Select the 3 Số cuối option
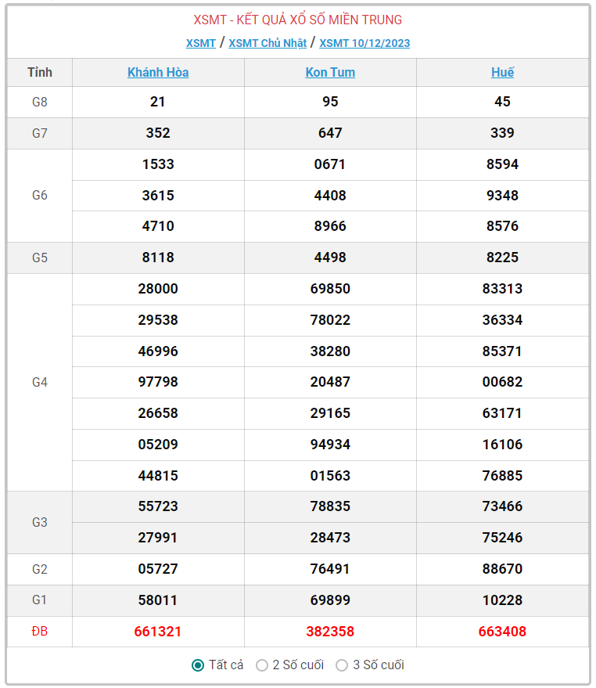The image size is (596, 688). (x=342, y=665)
